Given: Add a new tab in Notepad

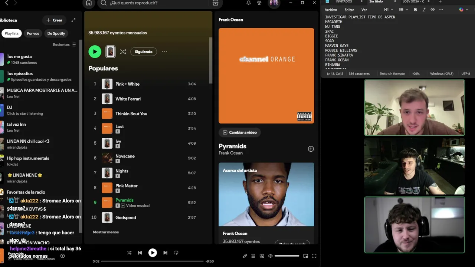Looking at the screenshot, I should pos(440,2).
